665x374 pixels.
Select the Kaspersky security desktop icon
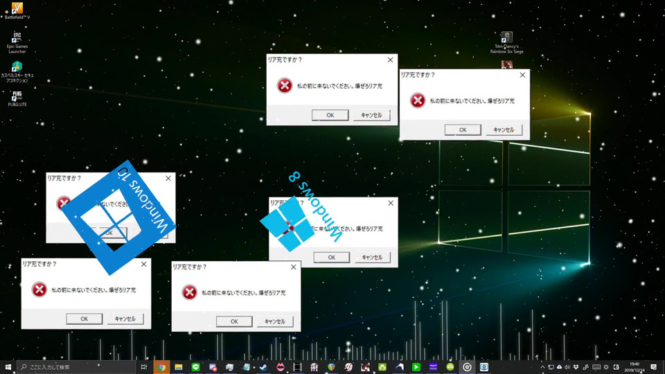[x=17, y=71]
